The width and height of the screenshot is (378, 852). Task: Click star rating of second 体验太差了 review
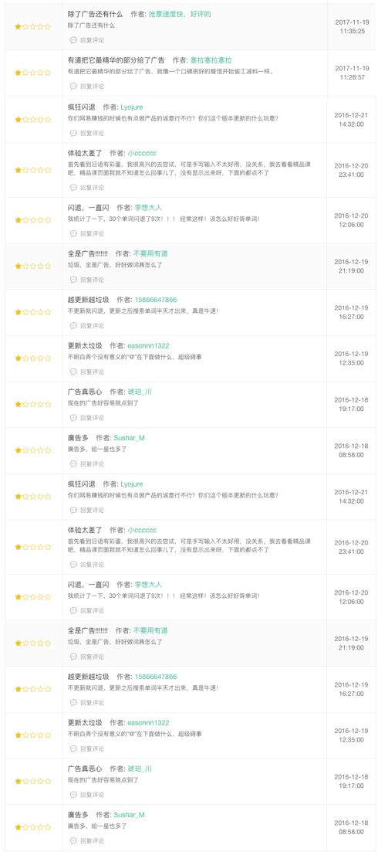tap(32, 547)
